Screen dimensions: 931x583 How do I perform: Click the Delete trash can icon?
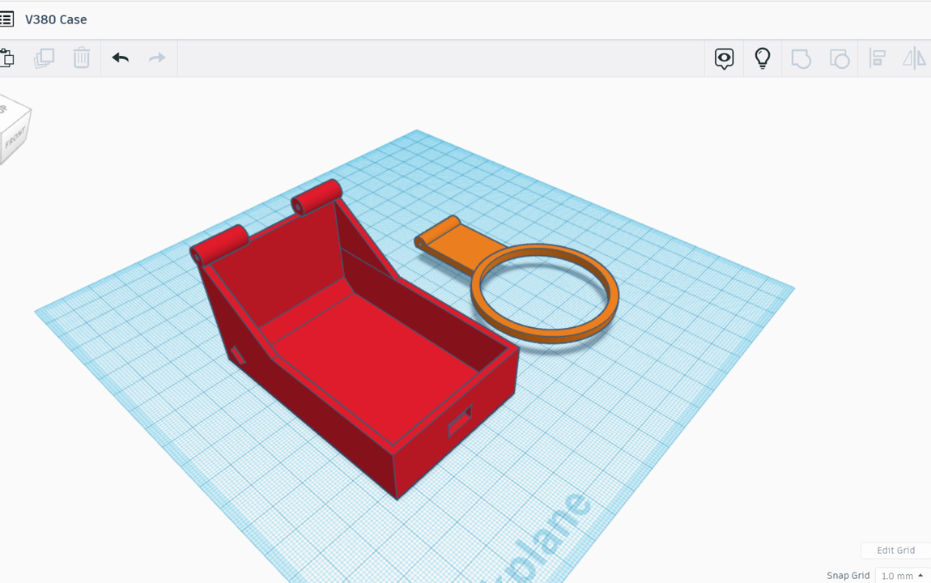(81, 58)
